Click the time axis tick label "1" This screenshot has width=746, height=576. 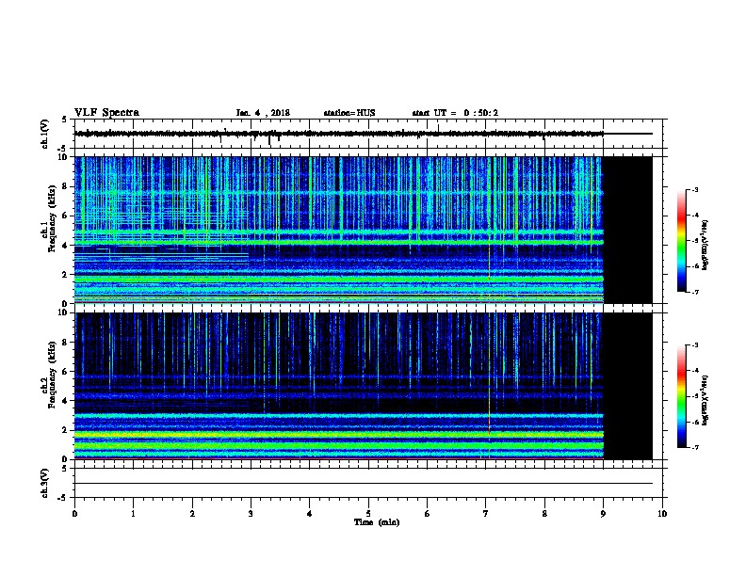[133, 514]
